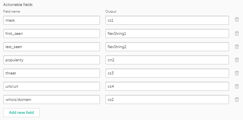
Task: Delete the whois/domain field row
Action: click(x=237, y=99)
